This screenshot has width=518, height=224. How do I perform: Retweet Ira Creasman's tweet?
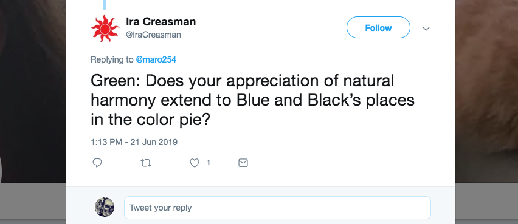coord(146,163)
